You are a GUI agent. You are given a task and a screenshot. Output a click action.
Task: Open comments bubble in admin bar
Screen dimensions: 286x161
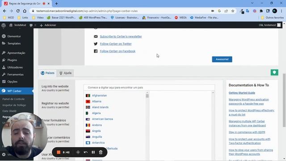tap(31, 25)
